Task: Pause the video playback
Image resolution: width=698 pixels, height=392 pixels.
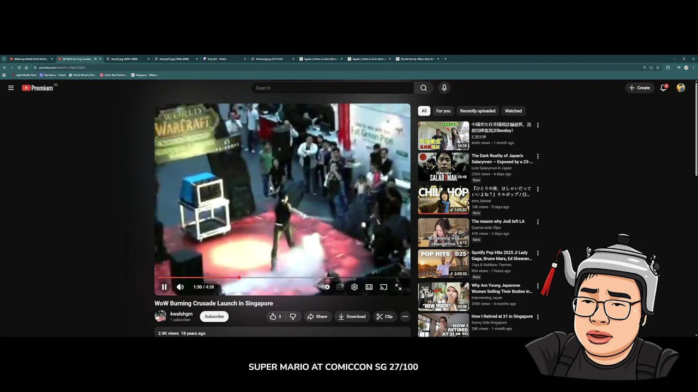Action: tap(164, 287)
